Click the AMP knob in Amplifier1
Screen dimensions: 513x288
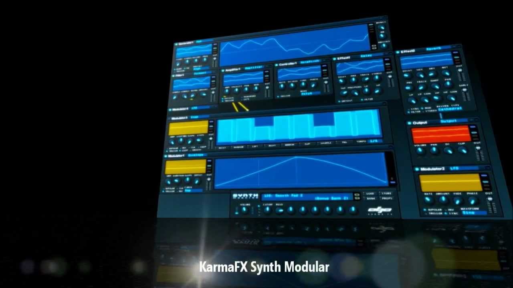[226, 91]
